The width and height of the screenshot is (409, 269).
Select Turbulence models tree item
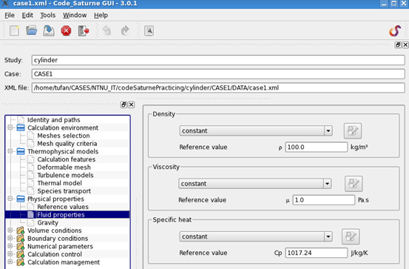click(65, 175)
